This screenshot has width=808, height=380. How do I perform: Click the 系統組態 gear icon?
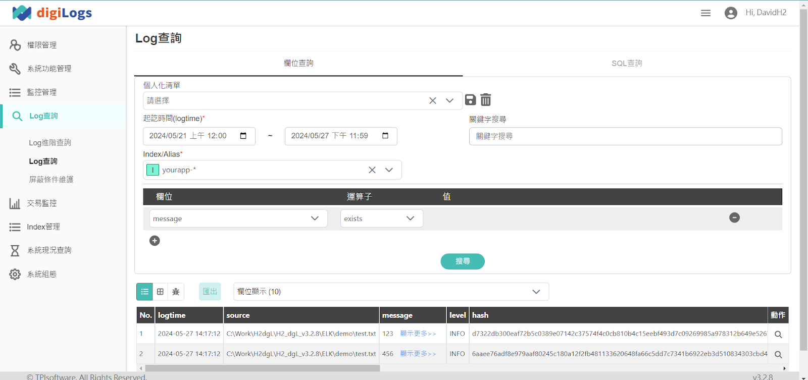pyautogui.click(x=15, y=275)
